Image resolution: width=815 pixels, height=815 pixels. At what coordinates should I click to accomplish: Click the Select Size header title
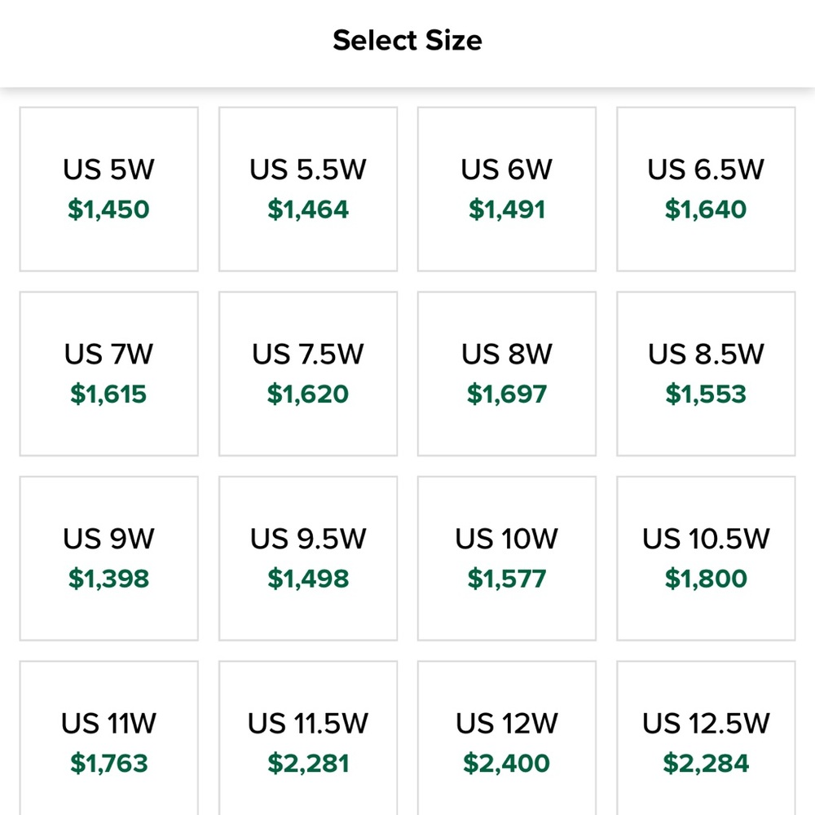coord(407,41)
